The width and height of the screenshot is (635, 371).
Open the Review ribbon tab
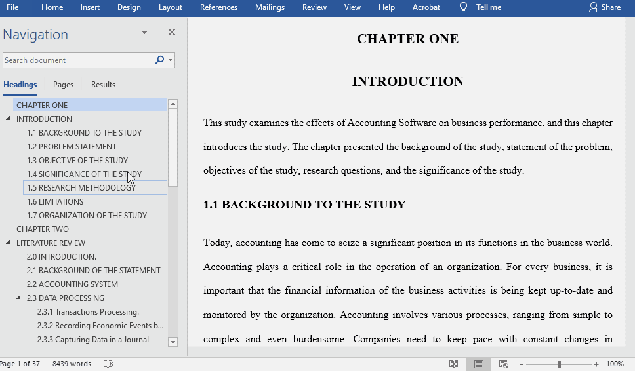point(314,7)
